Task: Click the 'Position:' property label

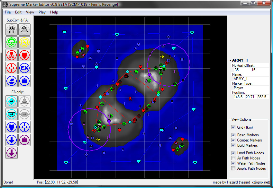Action: point(238,92)
